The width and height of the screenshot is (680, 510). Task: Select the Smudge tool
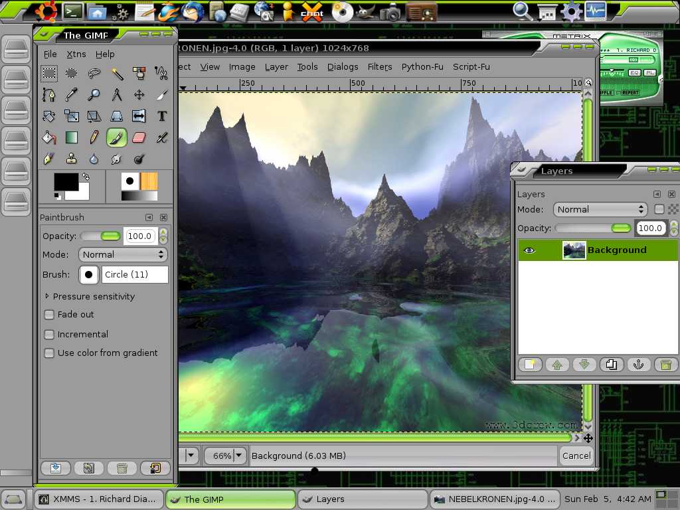tap(117, 159)
